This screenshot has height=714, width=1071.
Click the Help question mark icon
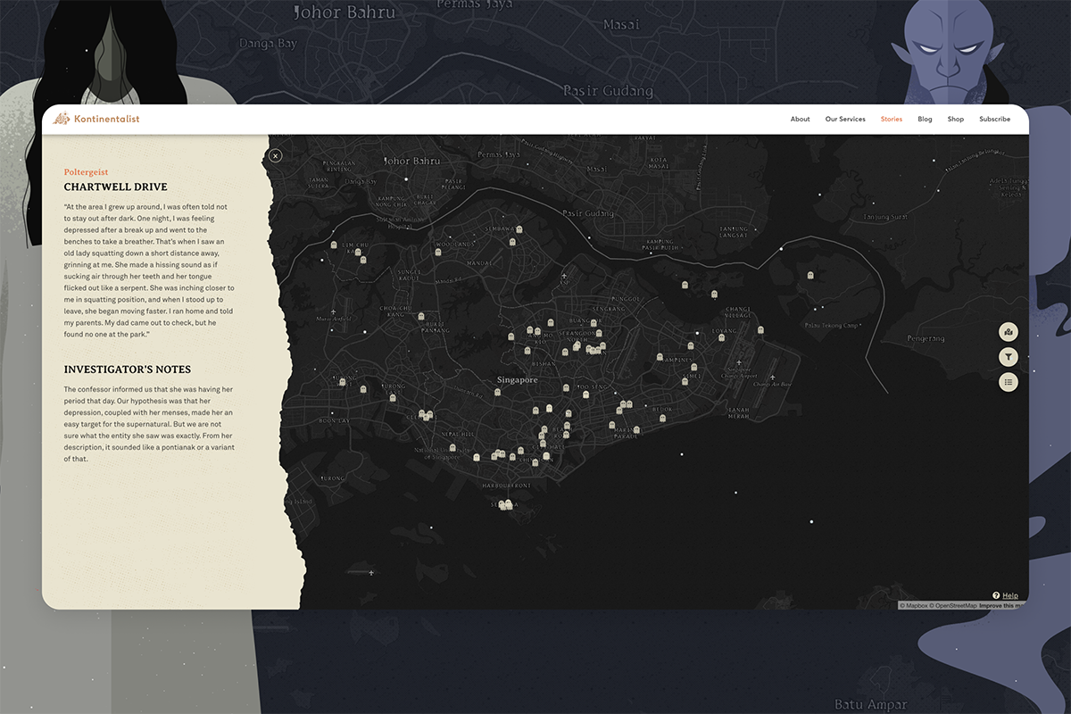pos(996,595)
